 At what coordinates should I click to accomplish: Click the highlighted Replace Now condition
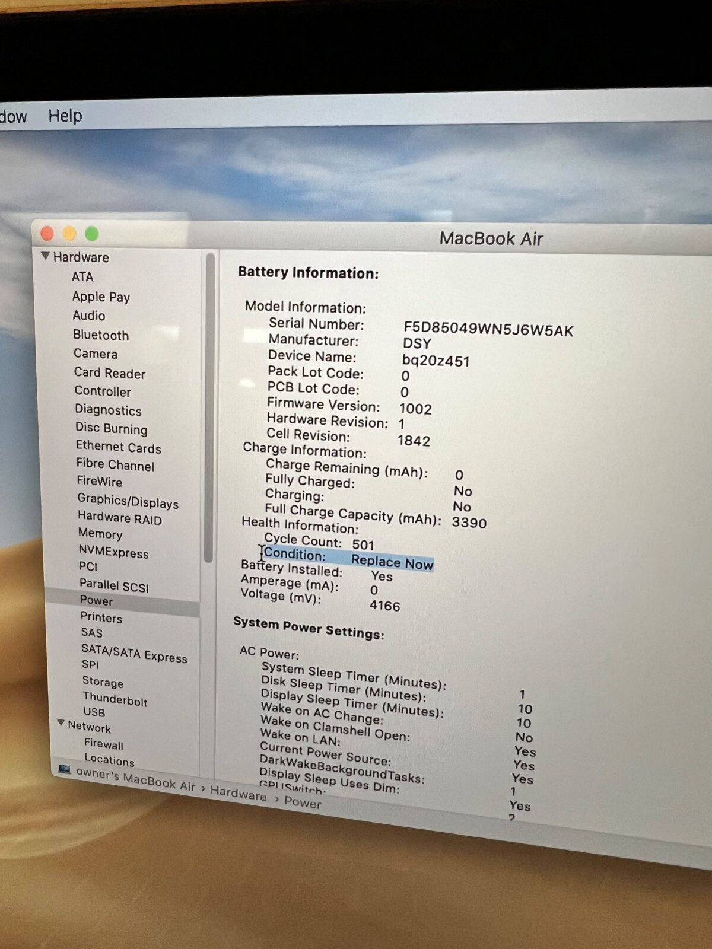click(x=392, y=562)
